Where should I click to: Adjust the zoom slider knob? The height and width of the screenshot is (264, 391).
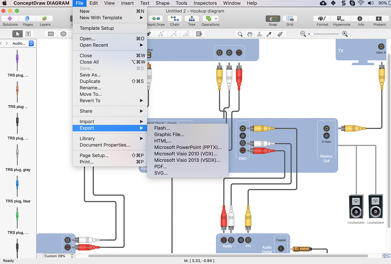(311, 34)
